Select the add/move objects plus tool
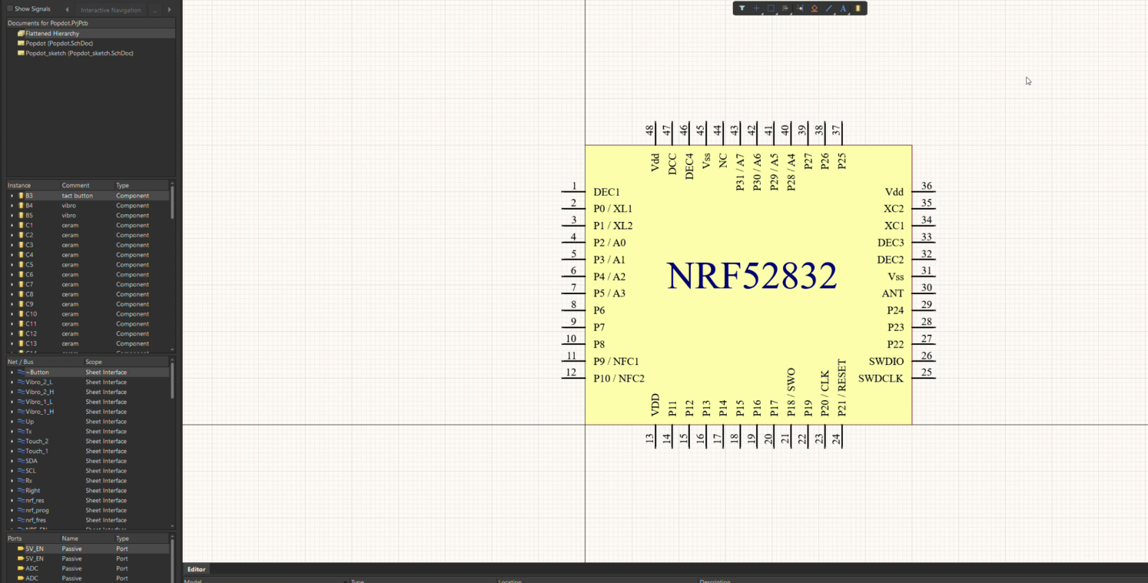The width and height of the screenshot is (1148, 583). (756, 8)
